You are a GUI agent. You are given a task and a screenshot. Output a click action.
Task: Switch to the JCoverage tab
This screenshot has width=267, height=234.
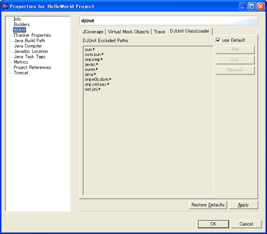(x=93, y=32)
